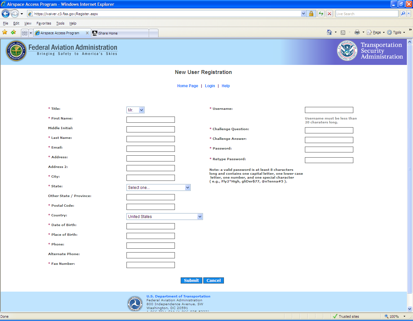The width and height of the screenshot is (413, 321).
Task: Click the Middle Initial text field
Action: [x=151, y=129]
